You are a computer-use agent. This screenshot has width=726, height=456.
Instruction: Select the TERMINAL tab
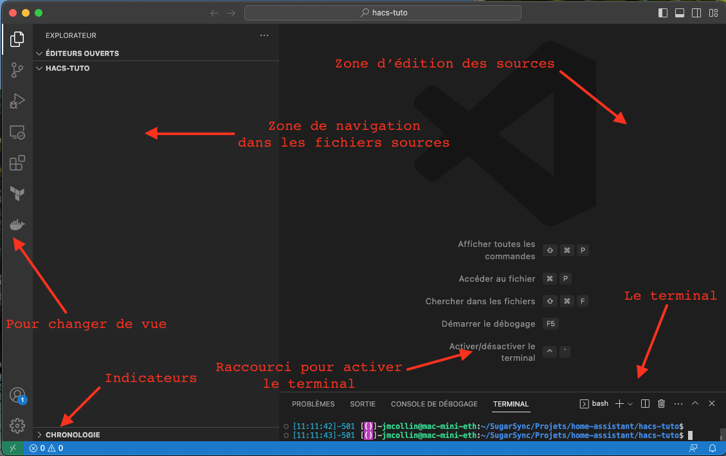pos(511,404)
